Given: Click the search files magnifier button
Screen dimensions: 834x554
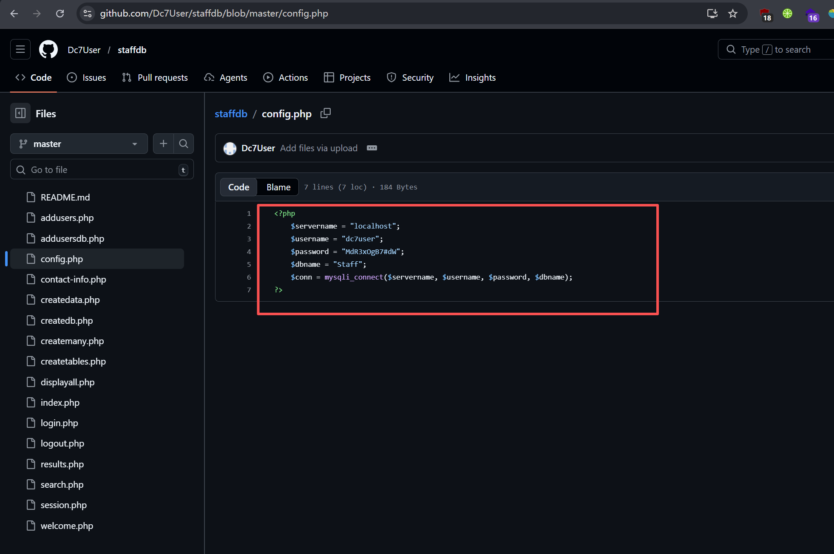Looking at the screenshot, I should tap(184, 144).
